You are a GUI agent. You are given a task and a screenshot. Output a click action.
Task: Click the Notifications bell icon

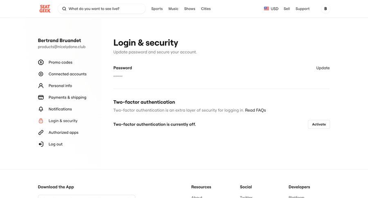coord(41,109)
